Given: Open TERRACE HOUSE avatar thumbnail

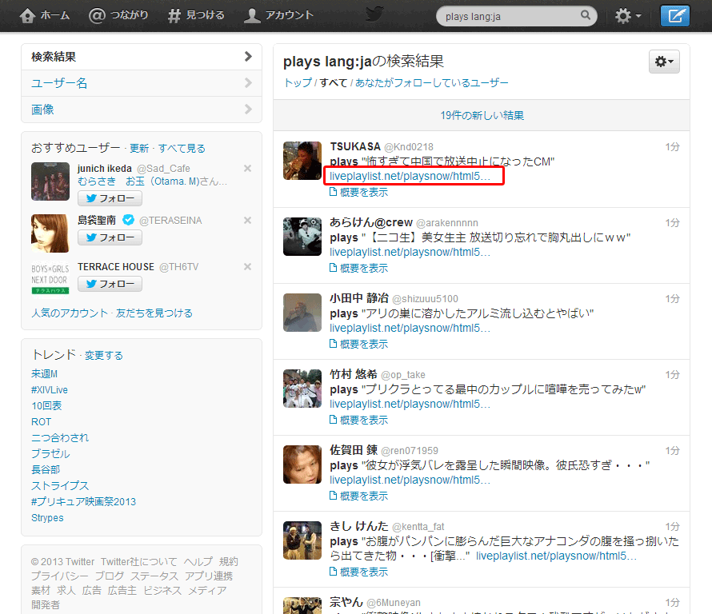Looking at the screenshot, I should pos(50,278).
